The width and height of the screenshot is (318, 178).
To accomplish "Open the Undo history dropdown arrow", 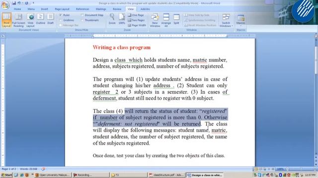I will tap(22, 3).
